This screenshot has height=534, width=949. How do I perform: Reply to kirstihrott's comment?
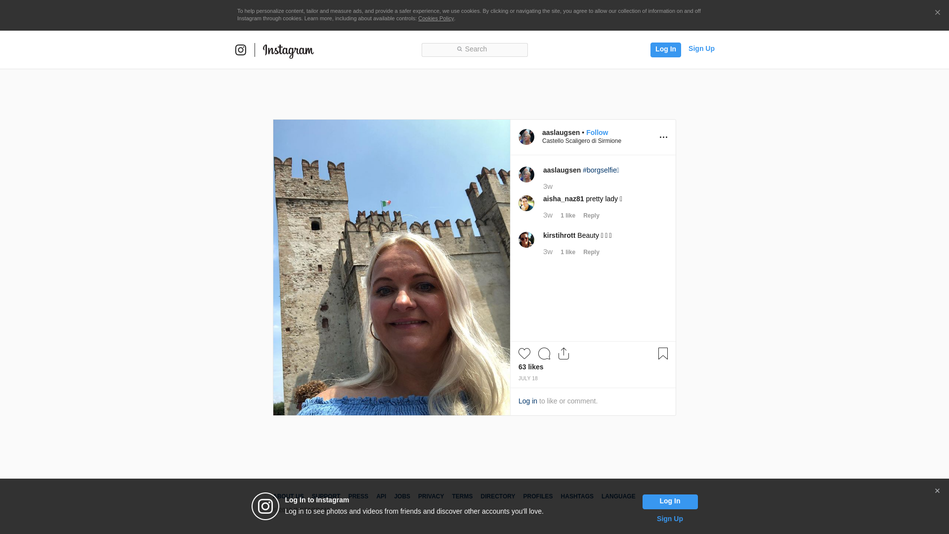pyautogui.click(x=591, y=252)
